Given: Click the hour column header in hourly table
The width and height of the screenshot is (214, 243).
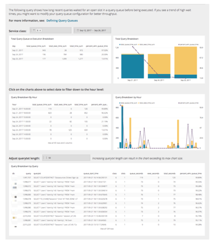Looking at the screenshot, I should click(14, 105).
